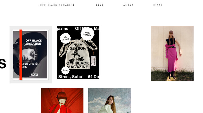Click the '6-10pm' badge on poster

[65, 70]
